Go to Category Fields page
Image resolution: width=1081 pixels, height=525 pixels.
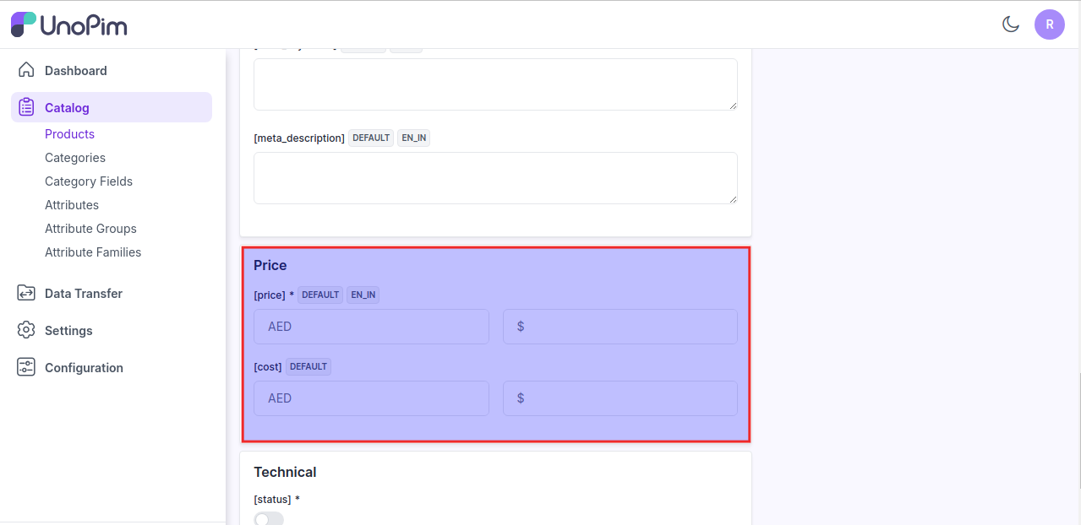tap(89, 181)
